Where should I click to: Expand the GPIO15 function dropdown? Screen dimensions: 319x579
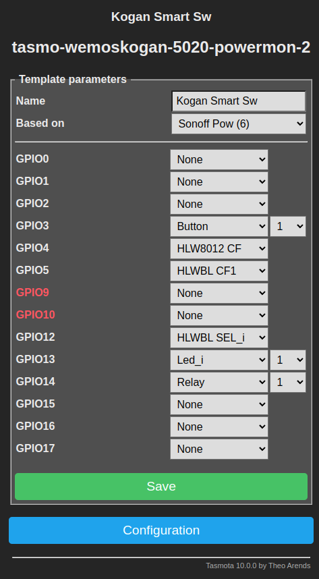click(x=219, y=405)
